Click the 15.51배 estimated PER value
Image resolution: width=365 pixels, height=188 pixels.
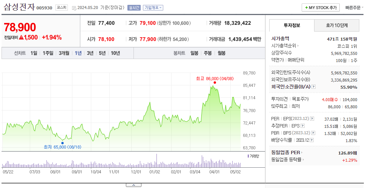331,126
